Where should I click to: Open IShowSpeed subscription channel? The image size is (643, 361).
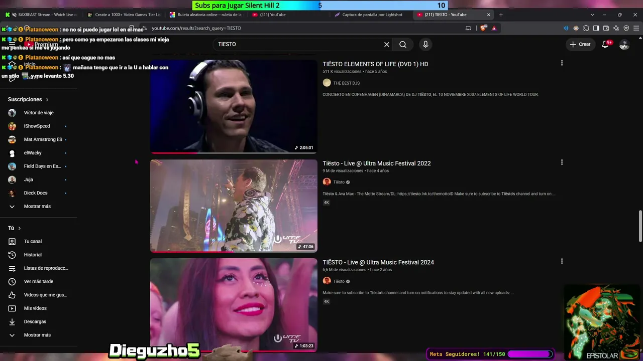pyautogui.click(x=38, y=126)
